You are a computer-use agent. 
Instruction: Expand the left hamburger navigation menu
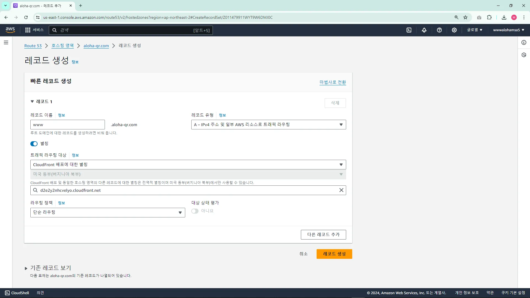[6, 42]
